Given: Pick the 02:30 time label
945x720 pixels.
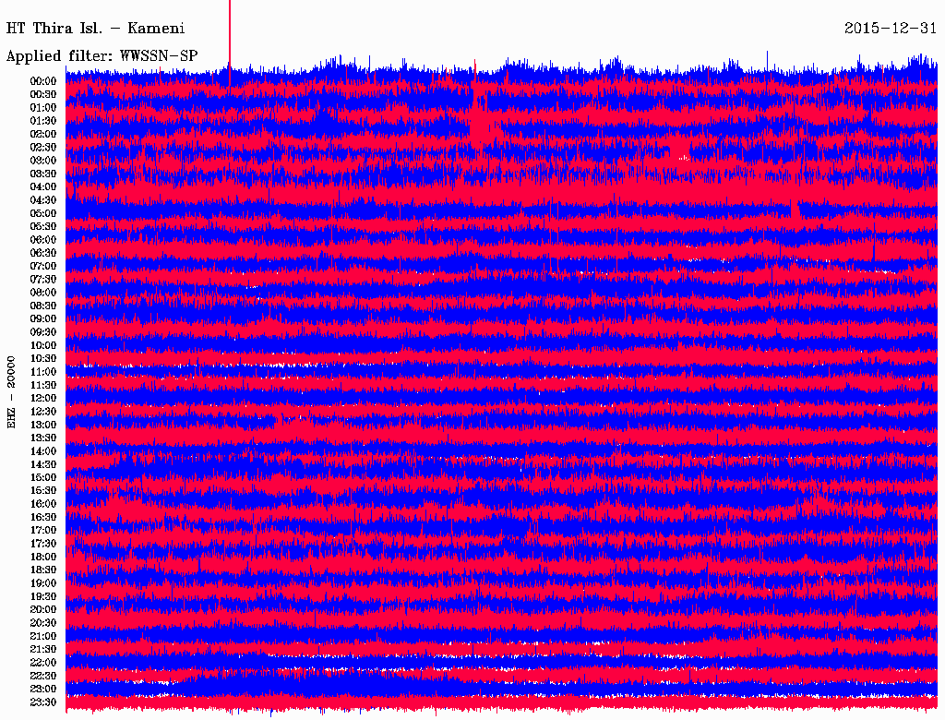Looking at the screenshot, I should (x=43, y=147).
